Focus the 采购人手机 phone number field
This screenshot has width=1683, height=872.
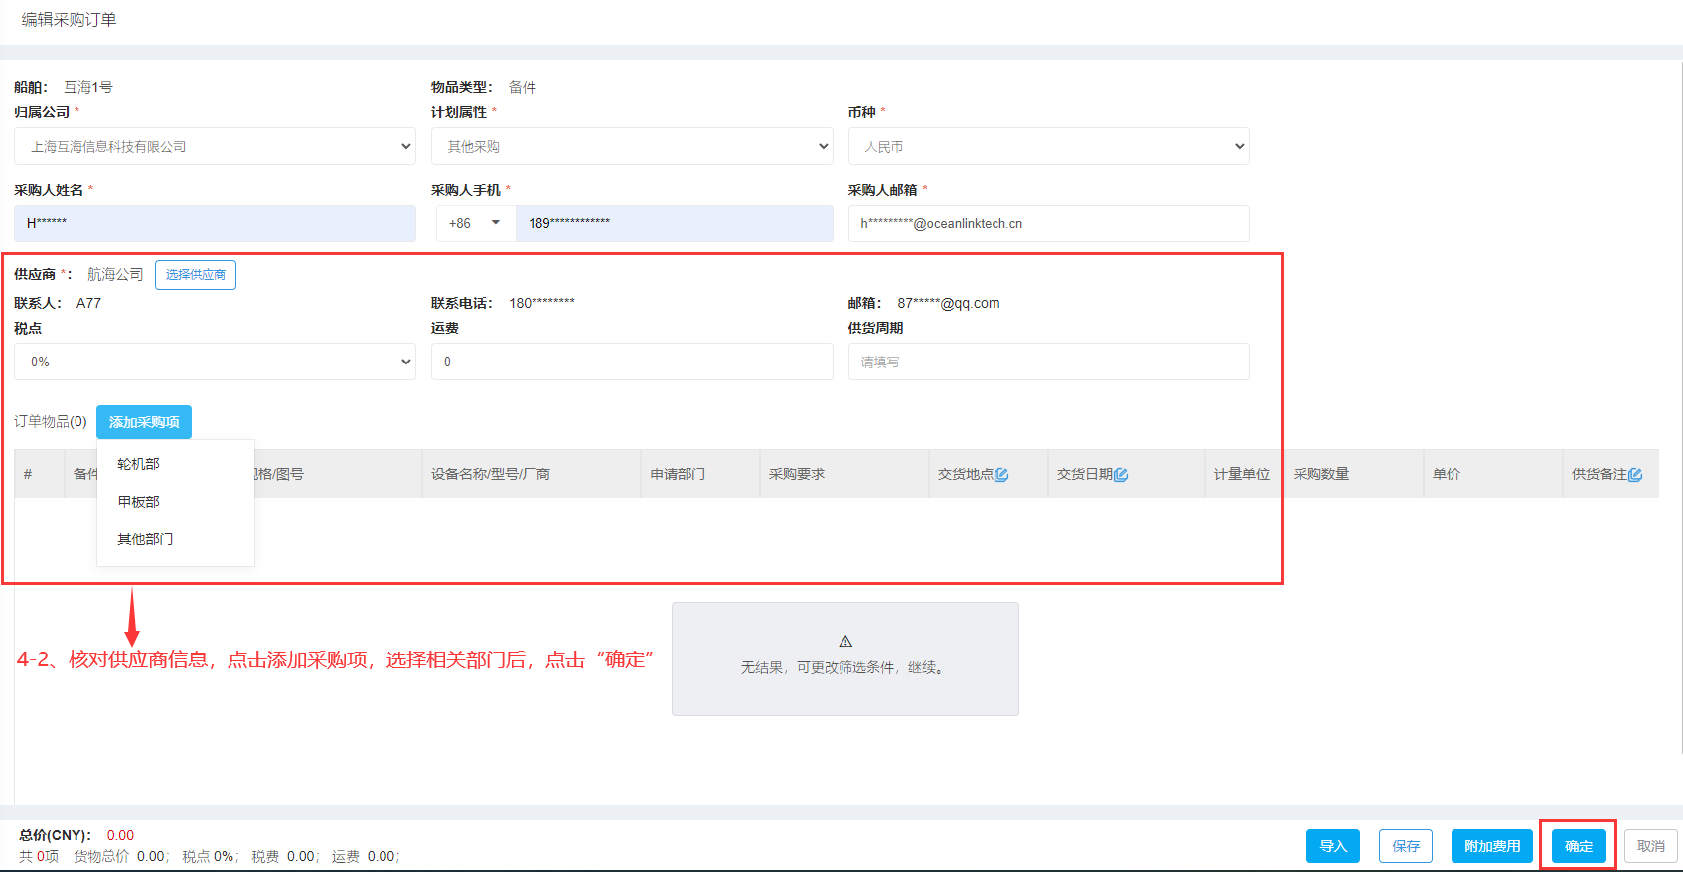(x=674, y=223)
